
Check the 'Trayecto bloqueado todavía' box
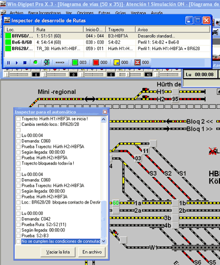point(18,163)
